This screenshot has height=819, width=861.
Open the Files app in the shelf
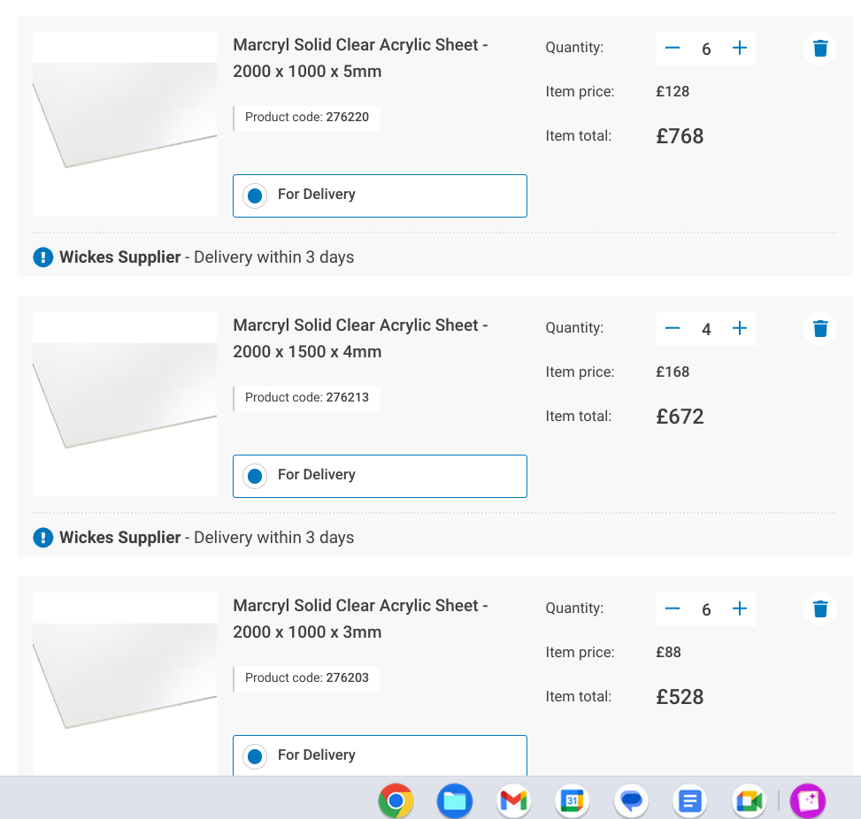(x=455, y=801)
